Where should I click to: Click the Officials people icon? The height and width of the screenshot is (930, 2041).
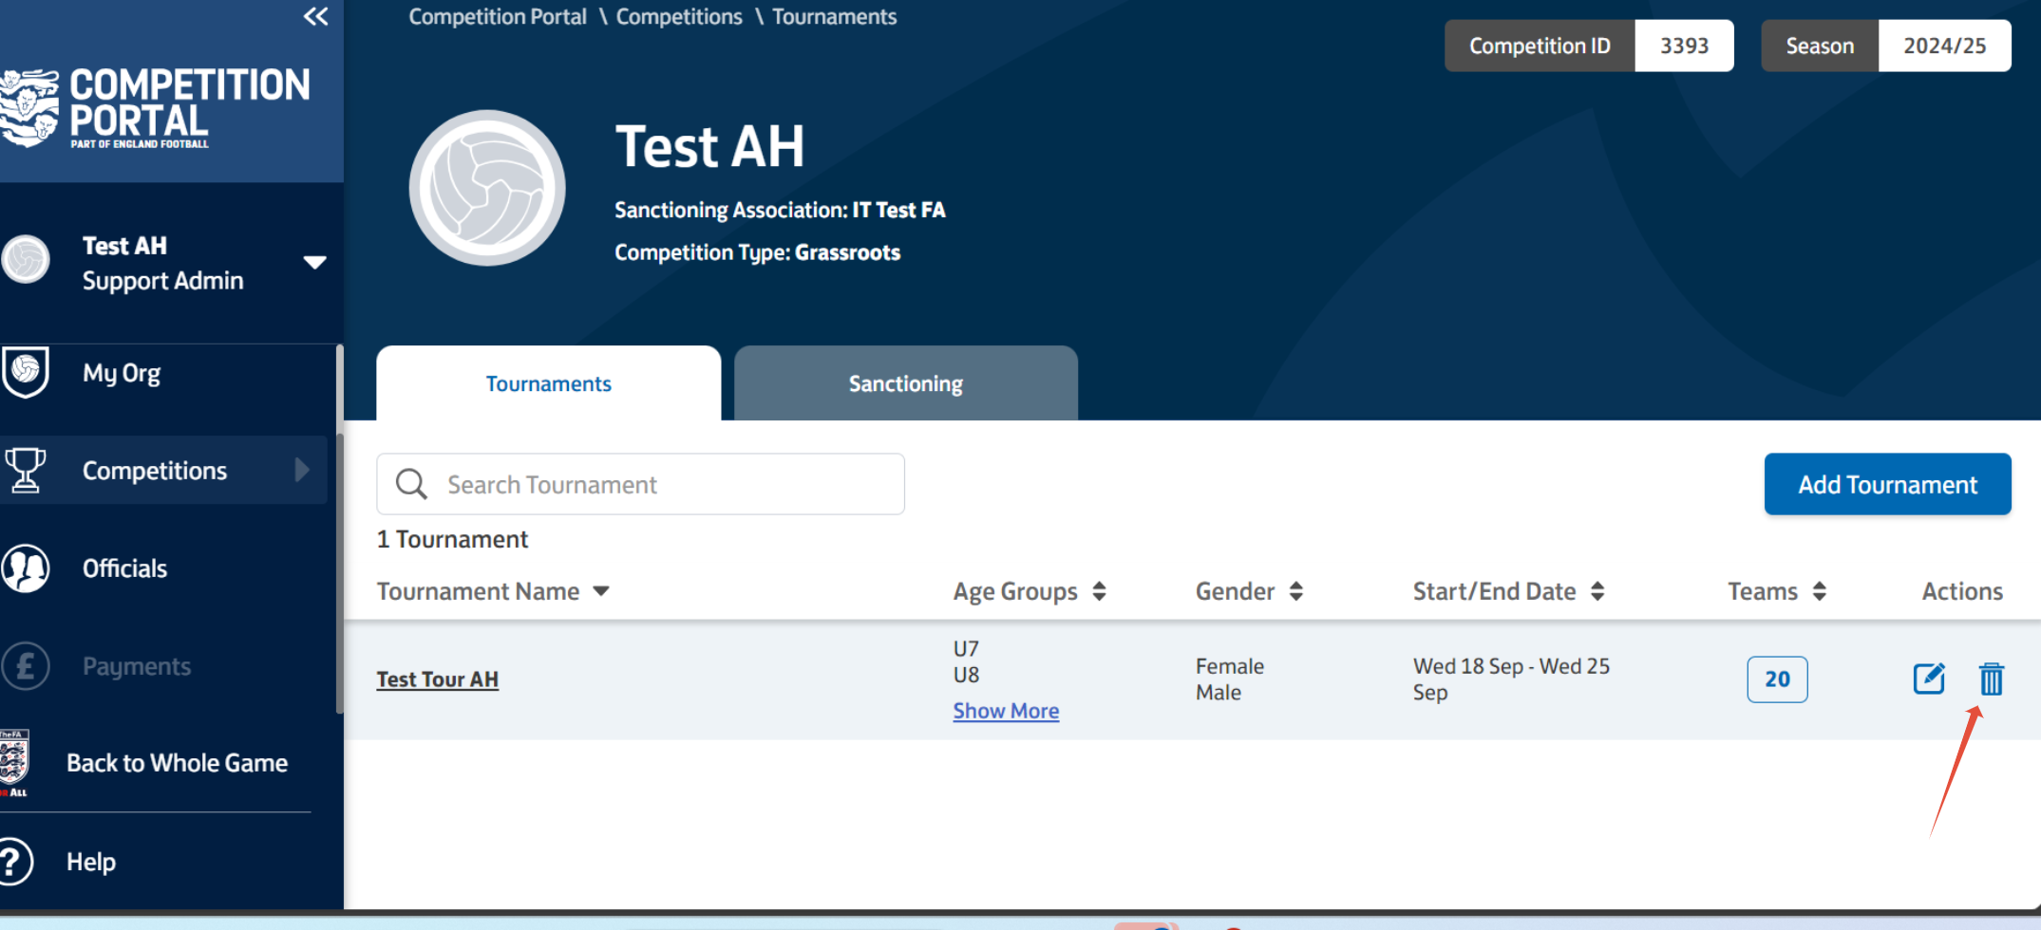coord(26,568)
